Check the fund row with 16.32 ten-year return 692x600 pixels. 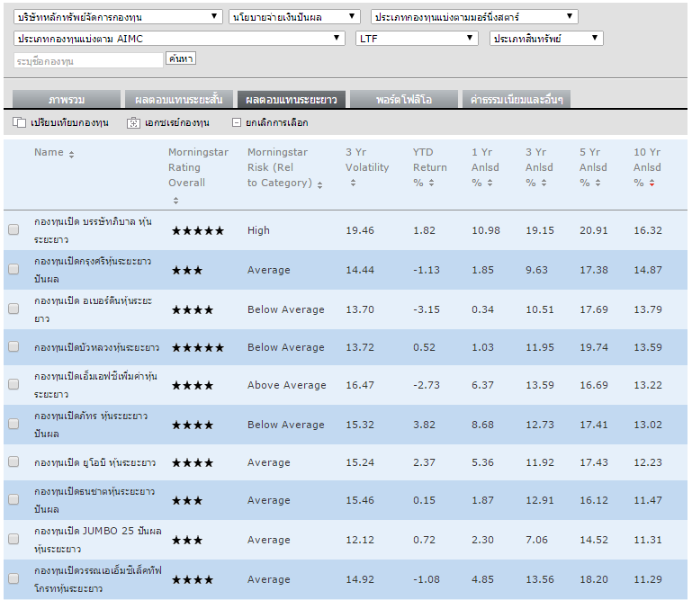(13, 229)
